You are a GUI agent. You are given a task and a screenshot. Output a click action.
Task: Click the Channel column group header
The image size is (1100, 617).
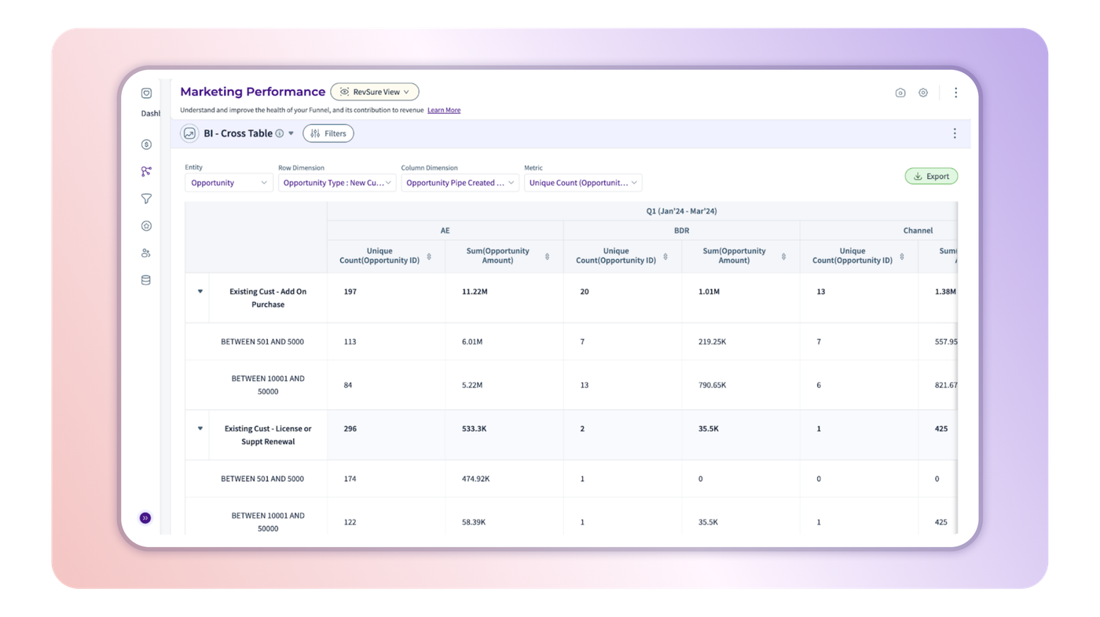(x=918, y=231)
